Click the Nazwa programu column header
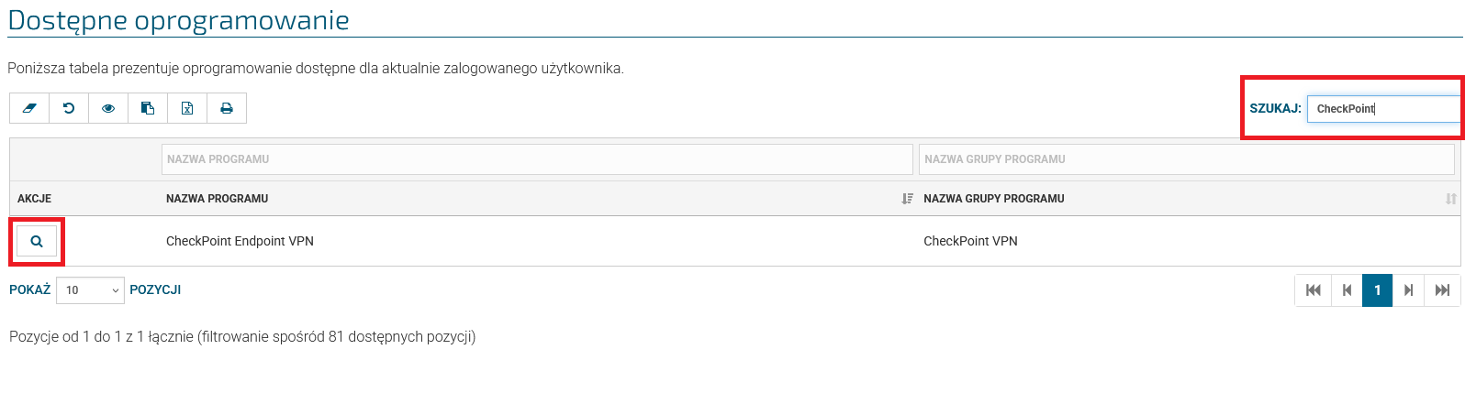 pyautogui.click(x=218, y=199)
